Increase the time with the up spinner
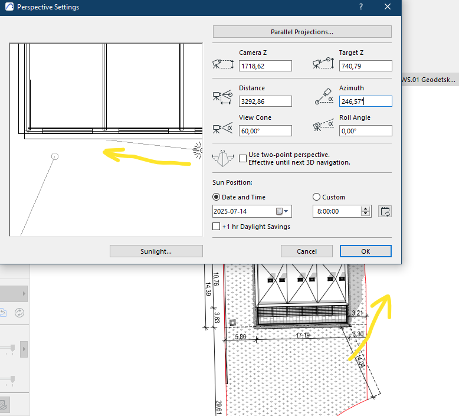 coord(365,209)
